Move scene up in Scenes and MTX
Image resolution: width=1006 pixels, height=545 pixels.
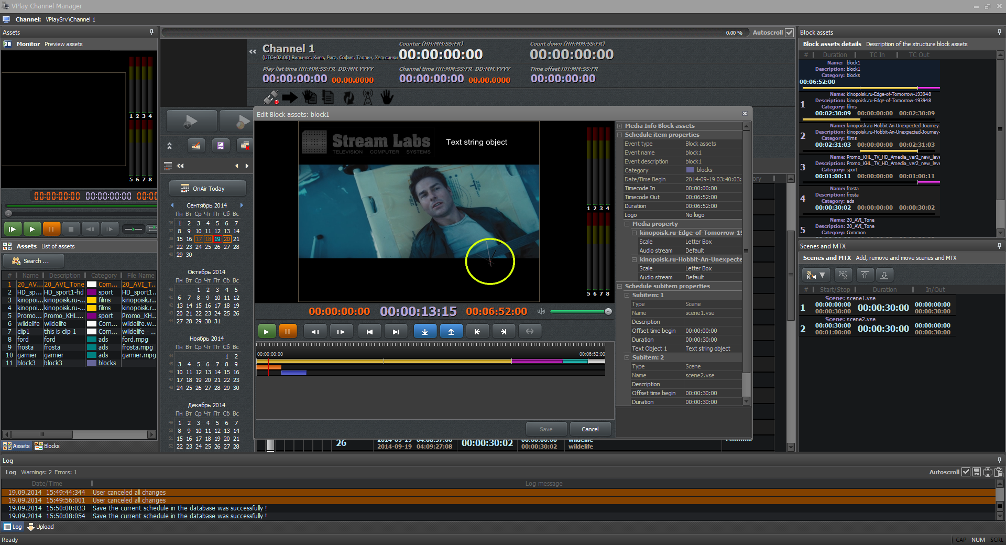865,275
